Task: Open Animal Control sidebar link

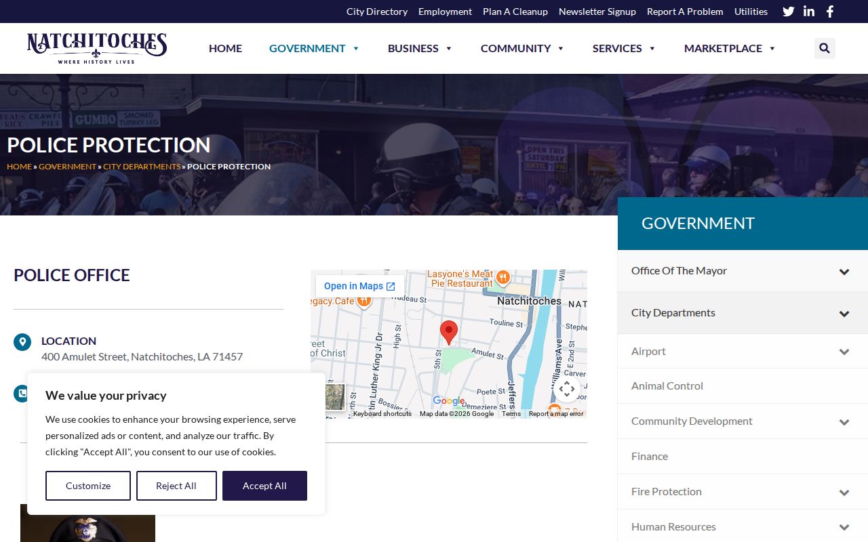Action: [x=667, y=386]
